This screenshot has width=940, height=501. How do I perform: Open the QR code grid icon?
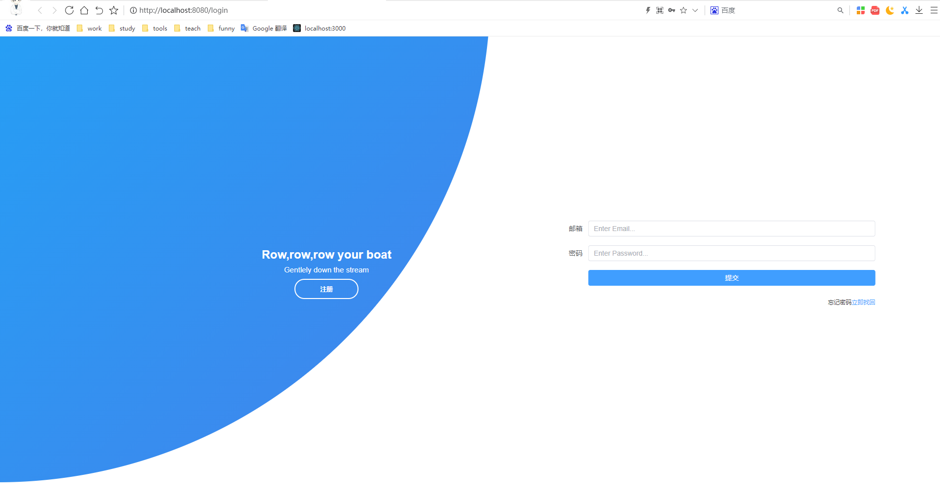[x=660, y=10]
